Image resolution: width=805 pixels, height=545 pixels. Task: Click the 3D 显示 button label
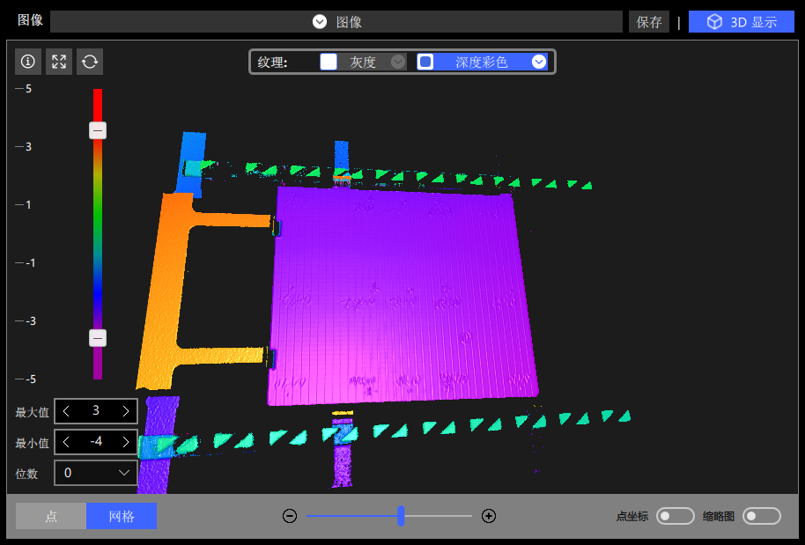(753, 22)
